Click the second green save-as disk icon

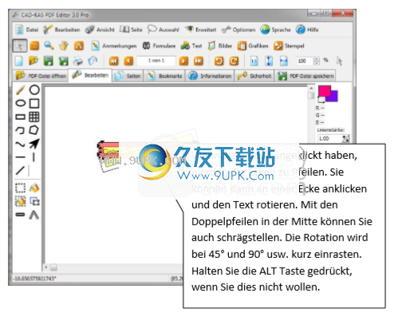coord(64,61)
